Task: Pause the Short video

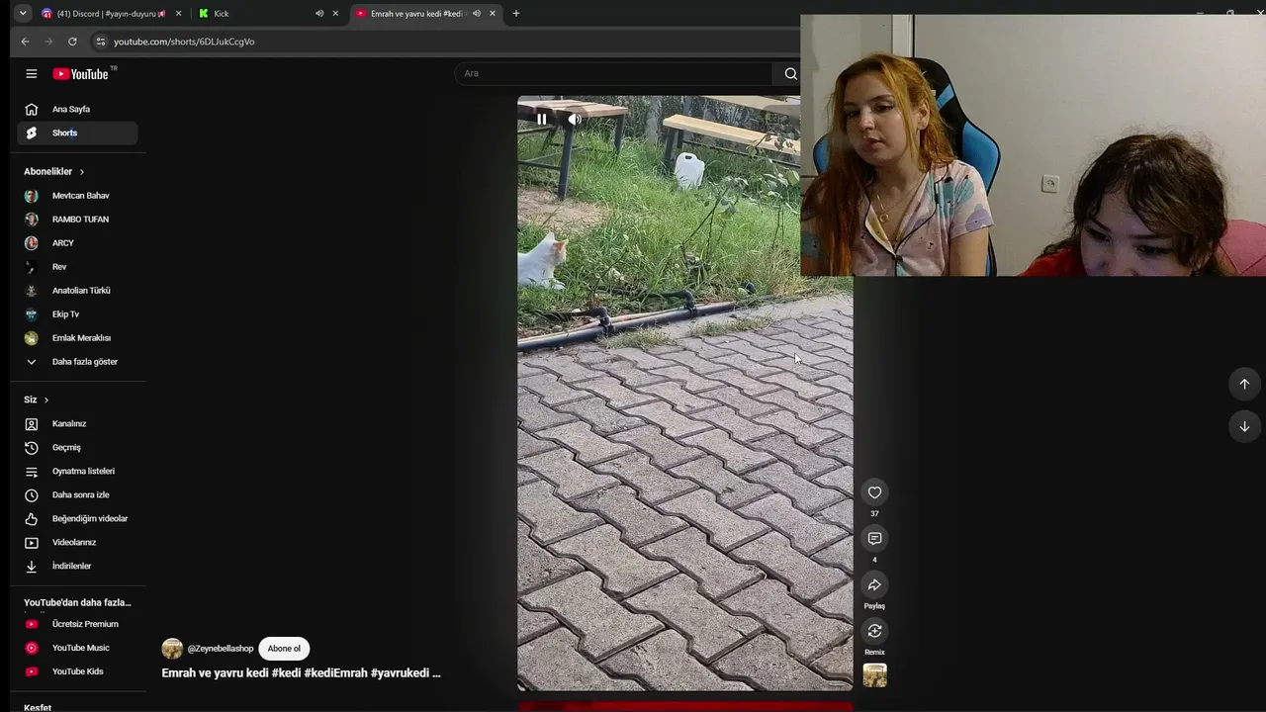Action: click(541, 119)
